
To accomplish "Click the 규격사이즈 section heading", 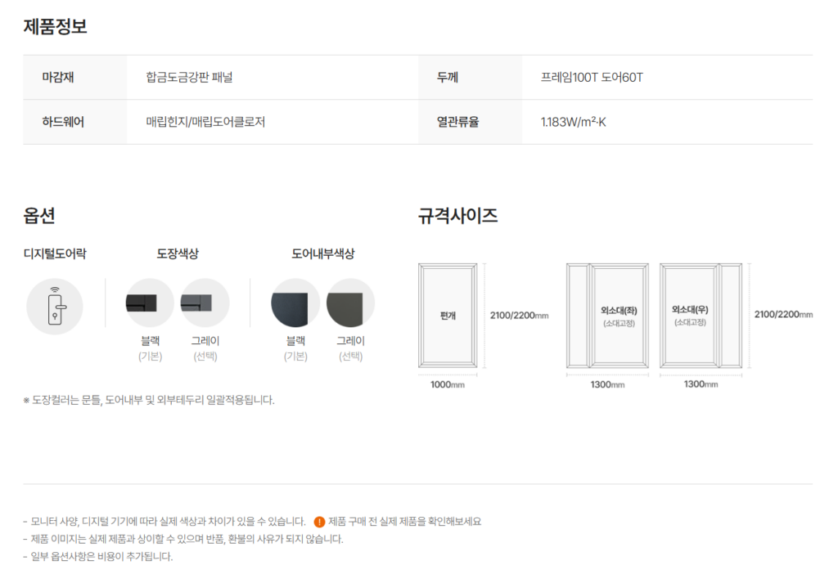I will click(x=457, y=217).
